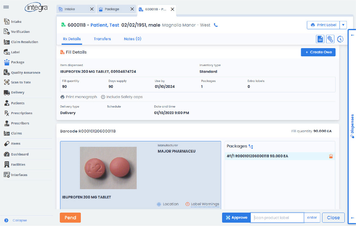This screenshot has height=226, width=356.
Task: Click Print monograph link
Action: [79, 97]
